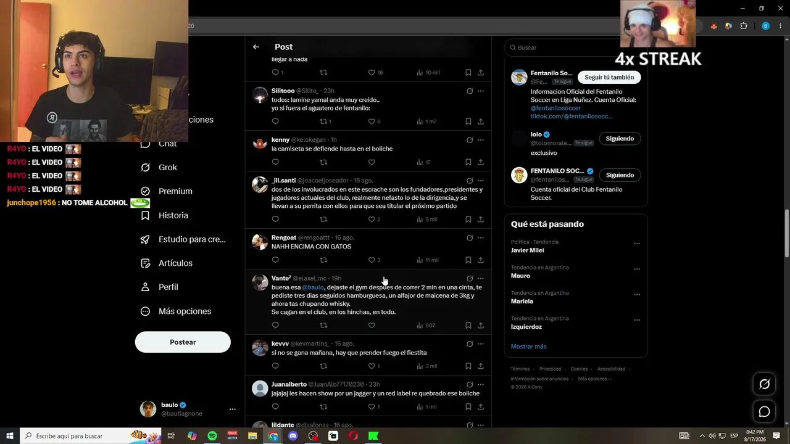Screen dimensions: 790x444
Task: Open Chrome profile avatar B
Action: [765, 26]
